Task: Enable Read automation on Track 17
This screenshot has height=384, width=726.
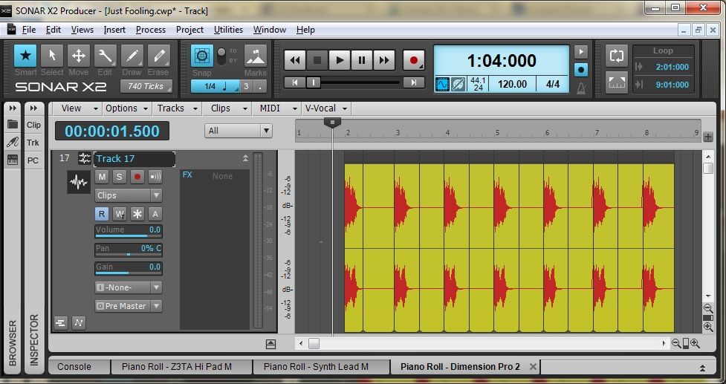Action: coord(102,214)
